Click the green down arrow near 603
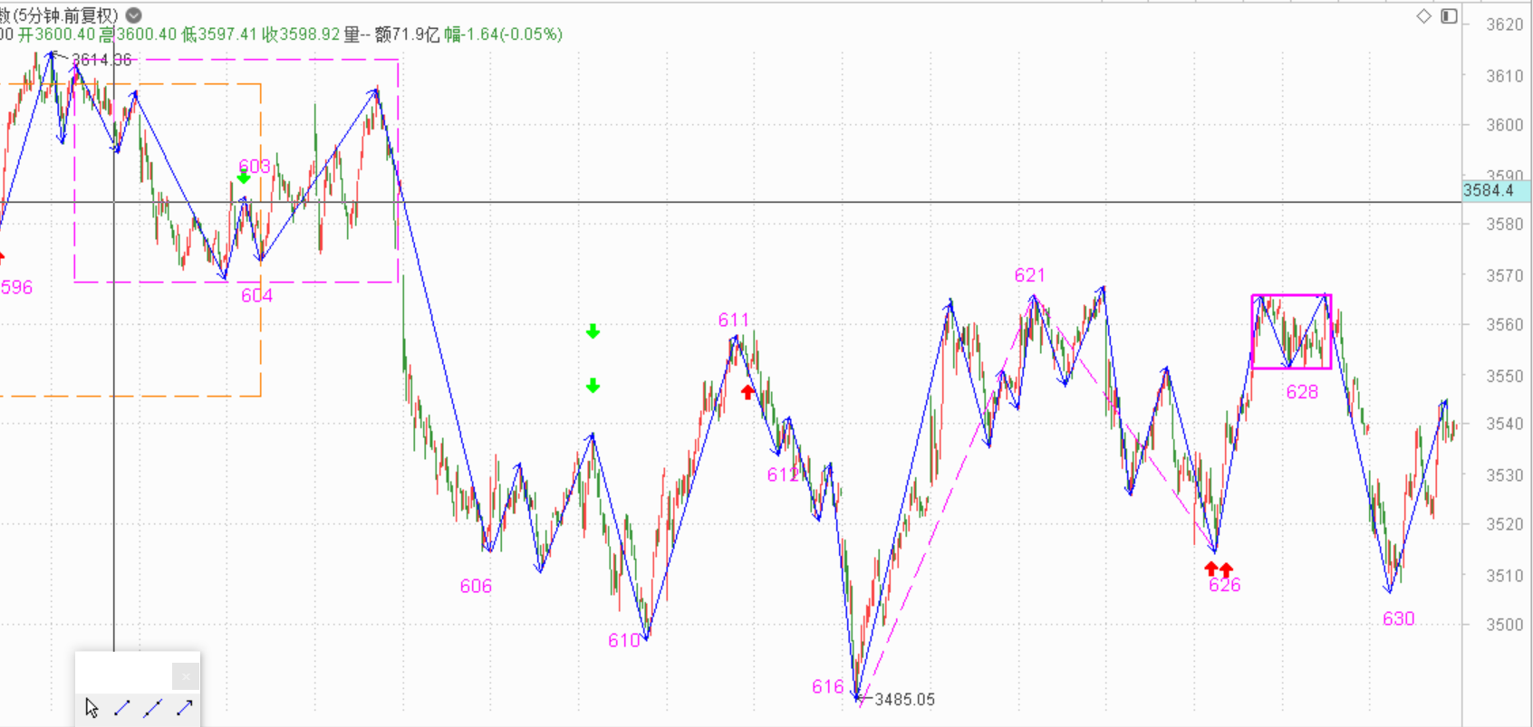1533x727 pixels. click(243, 178)
